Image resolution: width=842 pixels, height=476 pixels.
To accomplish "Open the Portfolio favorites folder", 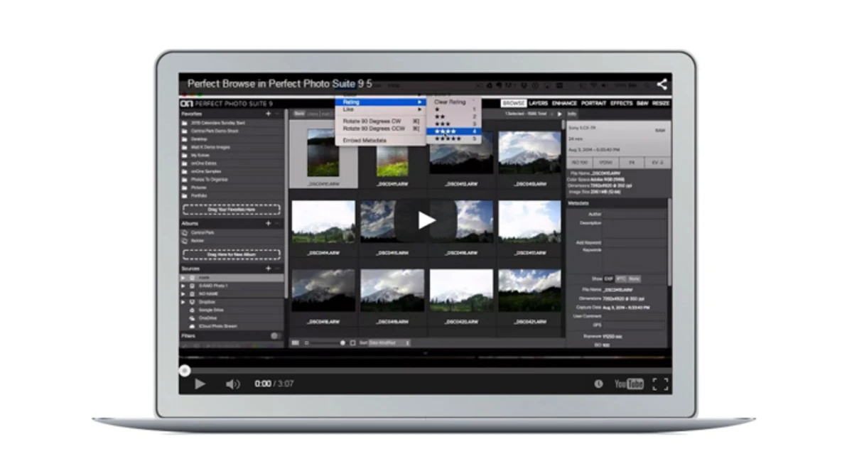I will click(199, 196).
